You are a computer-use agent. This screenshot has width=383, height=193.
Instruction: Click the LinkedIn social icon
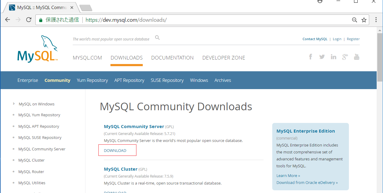coord(333,56)
